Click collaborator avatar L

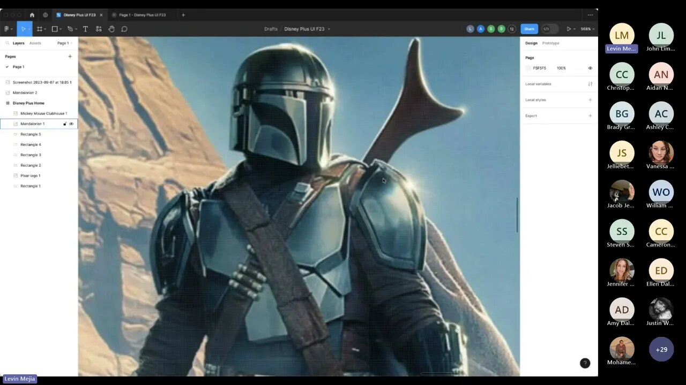[x=470, y=29]
